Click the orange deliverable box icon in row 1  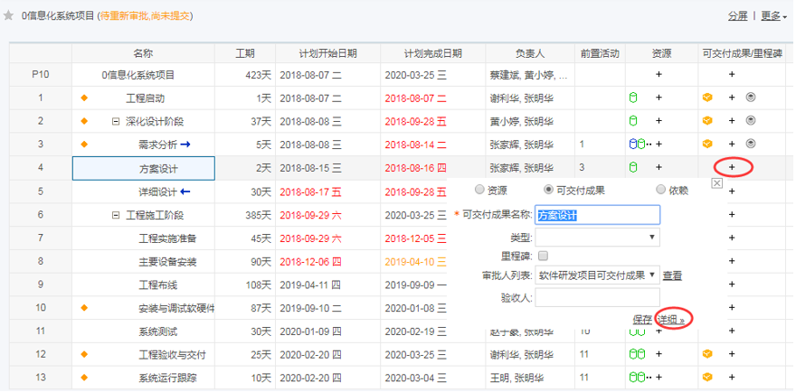(707, 98)
